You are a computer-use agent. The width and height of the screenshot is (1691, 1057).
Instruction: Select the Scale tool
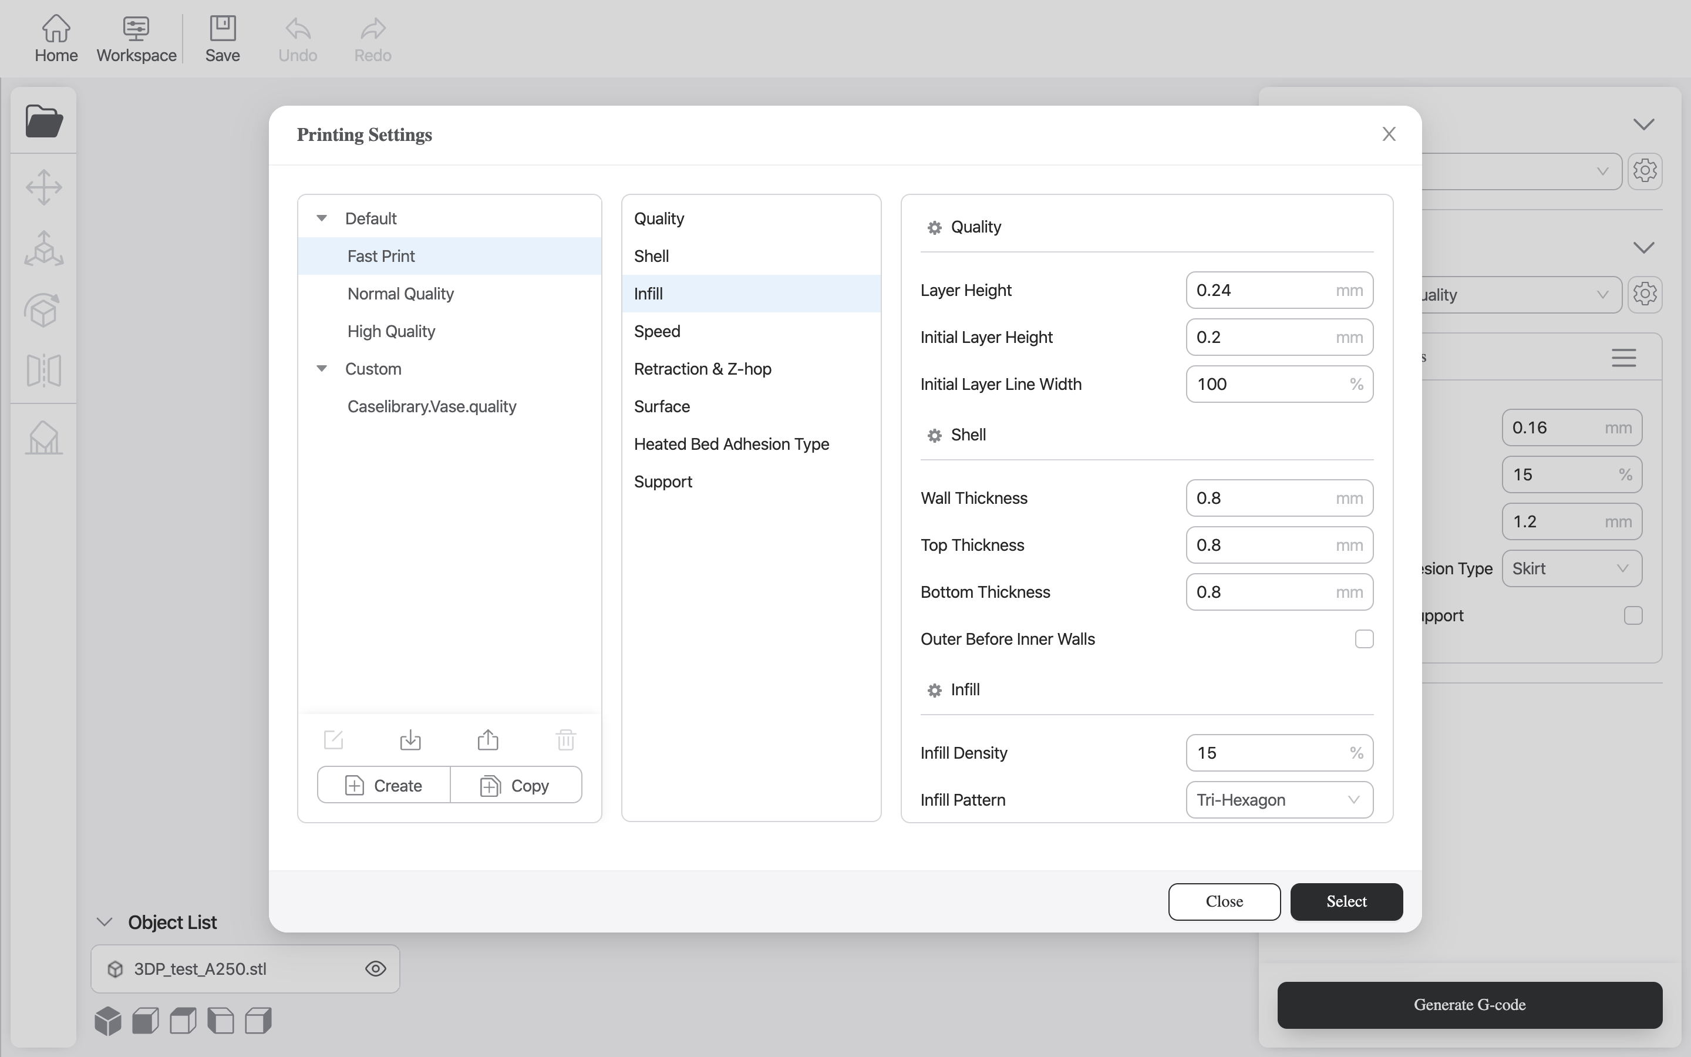43,248
